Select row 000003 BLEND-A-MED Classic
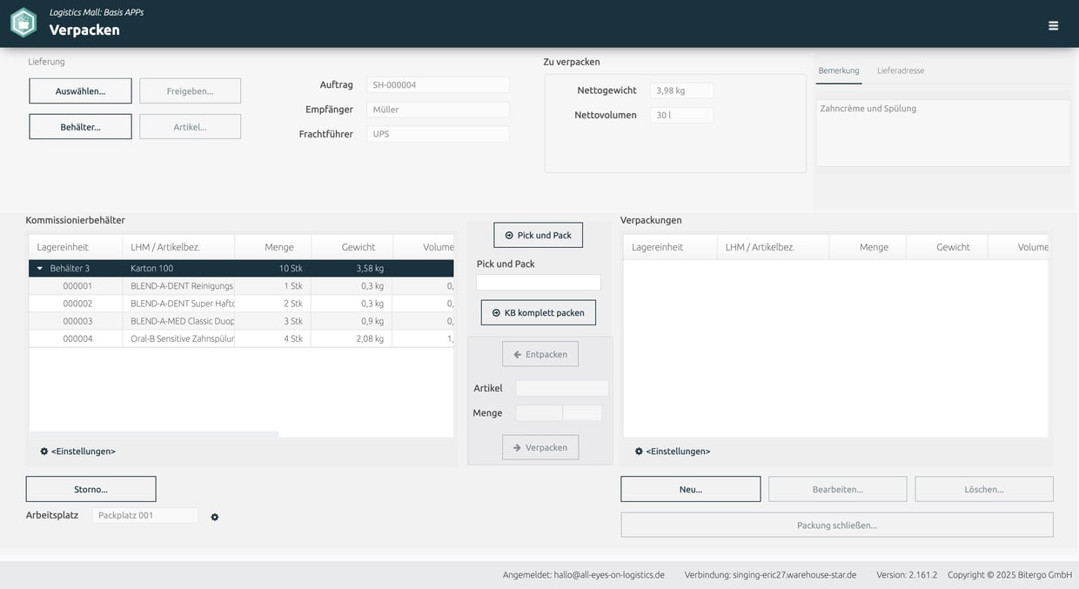The height and width of the screenshot is (589, 1079). click(x=241, y=321)
